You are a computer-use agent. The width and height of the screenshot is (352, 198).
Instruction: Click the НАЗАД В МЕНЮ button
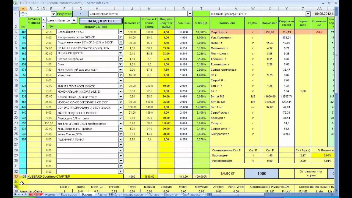(101, 21)
